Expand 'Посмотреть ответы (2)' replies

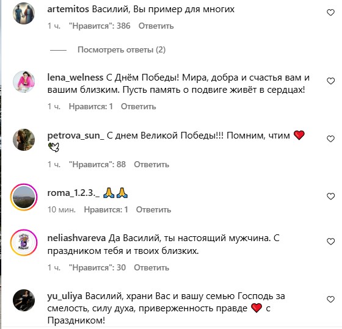(x=122, y=50)
